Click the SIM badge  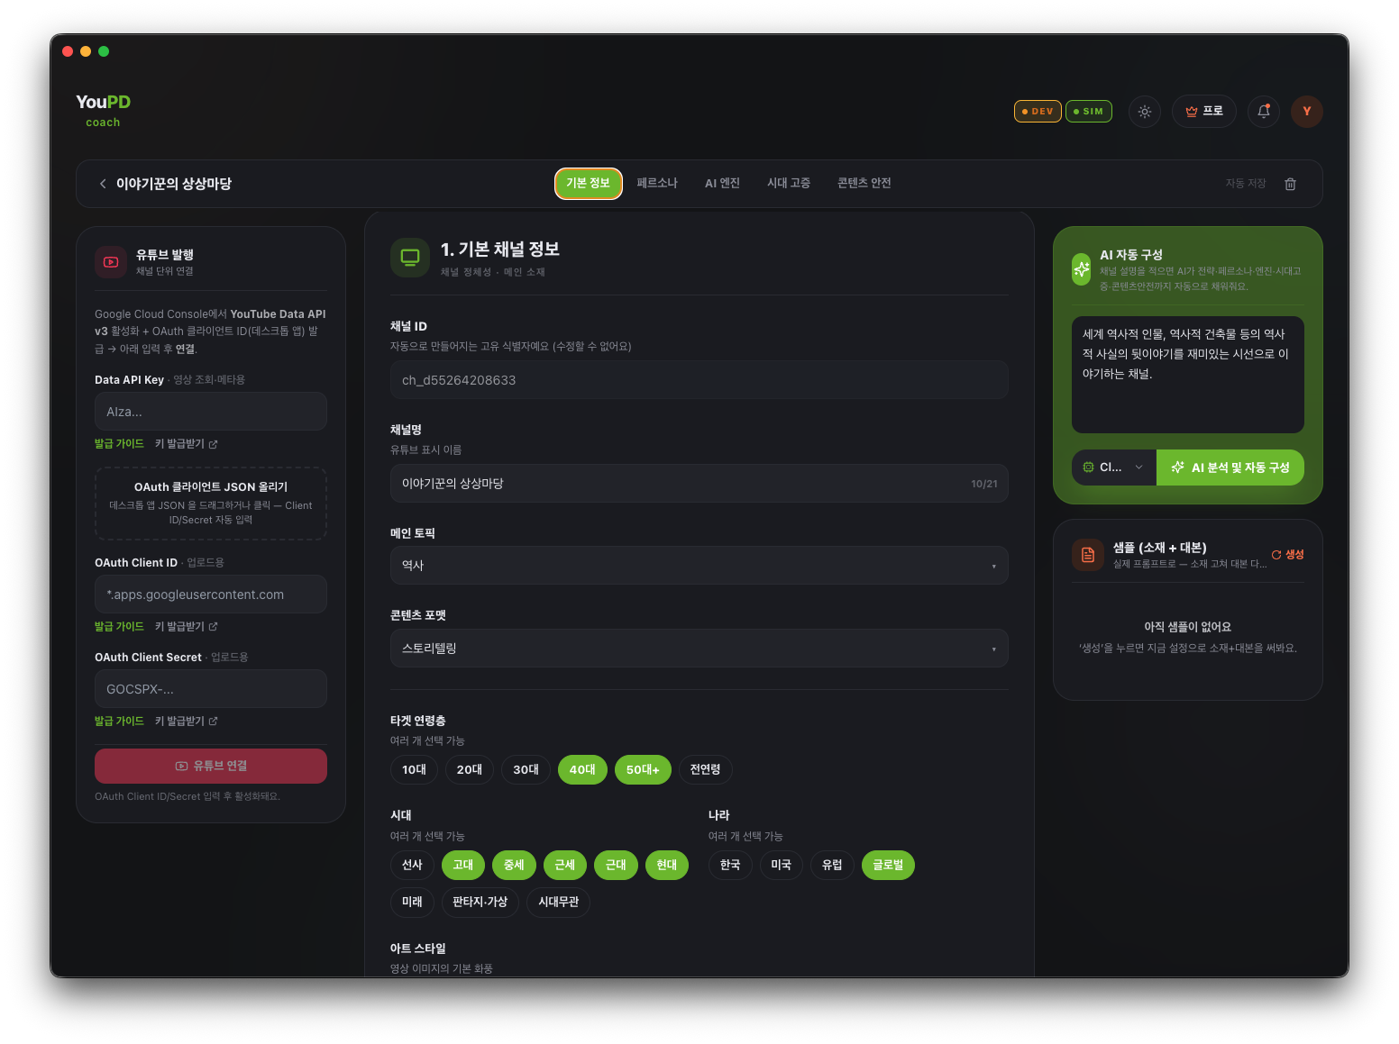point(1089,112)
